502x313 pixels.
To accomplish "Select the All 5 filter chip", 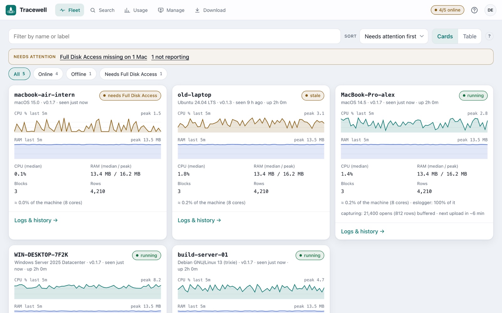I will [19, 74].
